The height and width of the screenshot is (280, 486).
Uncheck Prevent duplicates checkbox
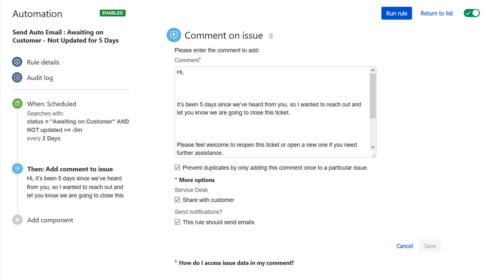click(177, 168)
